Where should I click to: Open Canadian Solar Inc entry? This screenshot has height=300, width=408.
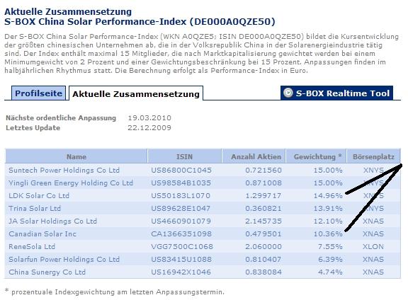tap(42, 233)
